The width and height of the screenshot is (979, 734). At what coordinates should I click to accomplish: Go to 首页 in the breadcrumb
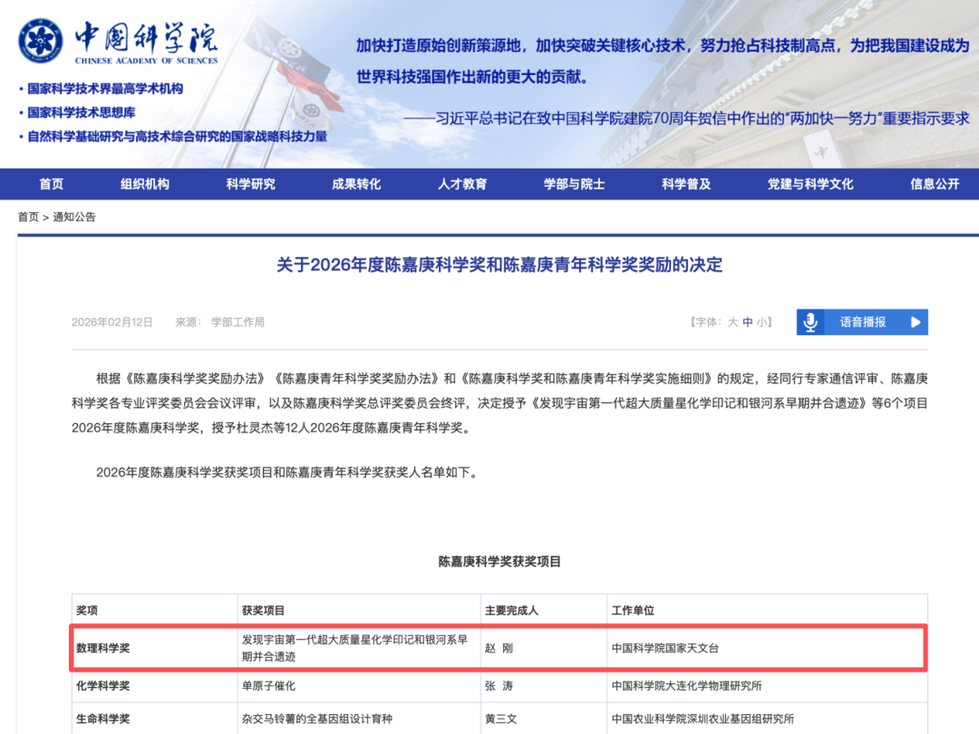pos(28,217)
